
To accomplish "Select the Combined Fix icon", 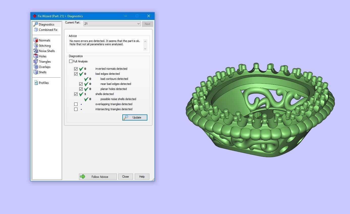I will (x=36, y=30).
